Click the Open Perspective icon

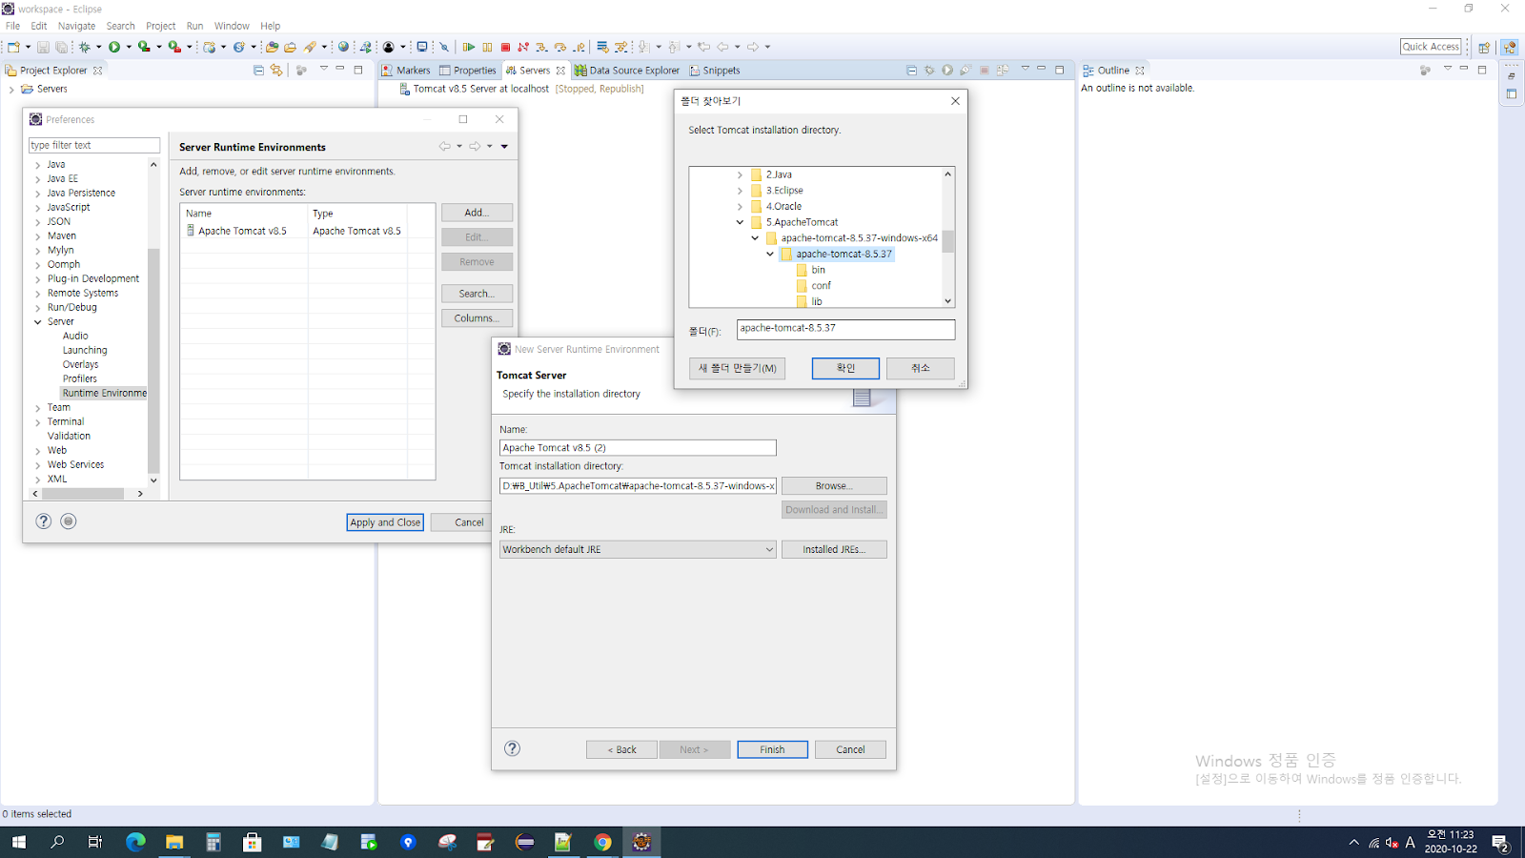[x=1484, y=47]
